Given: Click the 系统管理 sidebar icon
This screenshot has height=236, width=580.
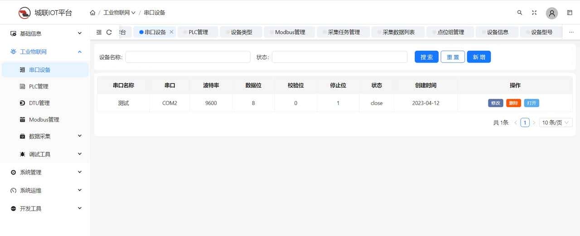Looking at the screenshot, I should [13, 173].
